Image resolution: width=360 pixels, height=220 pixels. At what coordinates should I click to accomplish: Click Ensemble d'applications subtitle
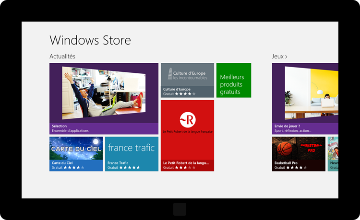coord(70,131)
